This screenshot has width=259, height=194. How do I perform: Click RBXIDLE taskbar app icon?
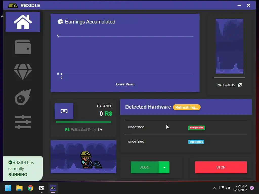click(x=53, y=188)
